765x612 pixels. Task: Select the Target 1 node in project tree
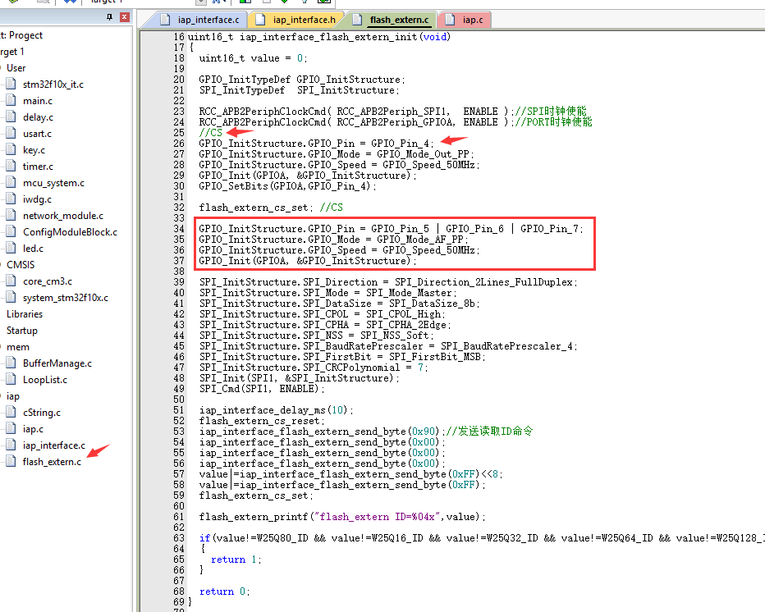(16, 51)
